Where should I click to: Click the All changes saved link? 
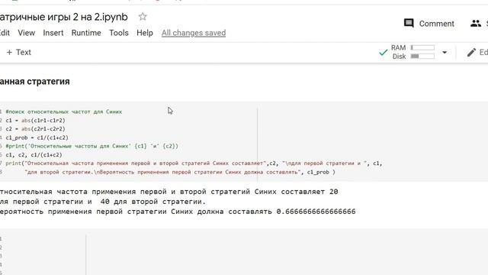point(194,33)
